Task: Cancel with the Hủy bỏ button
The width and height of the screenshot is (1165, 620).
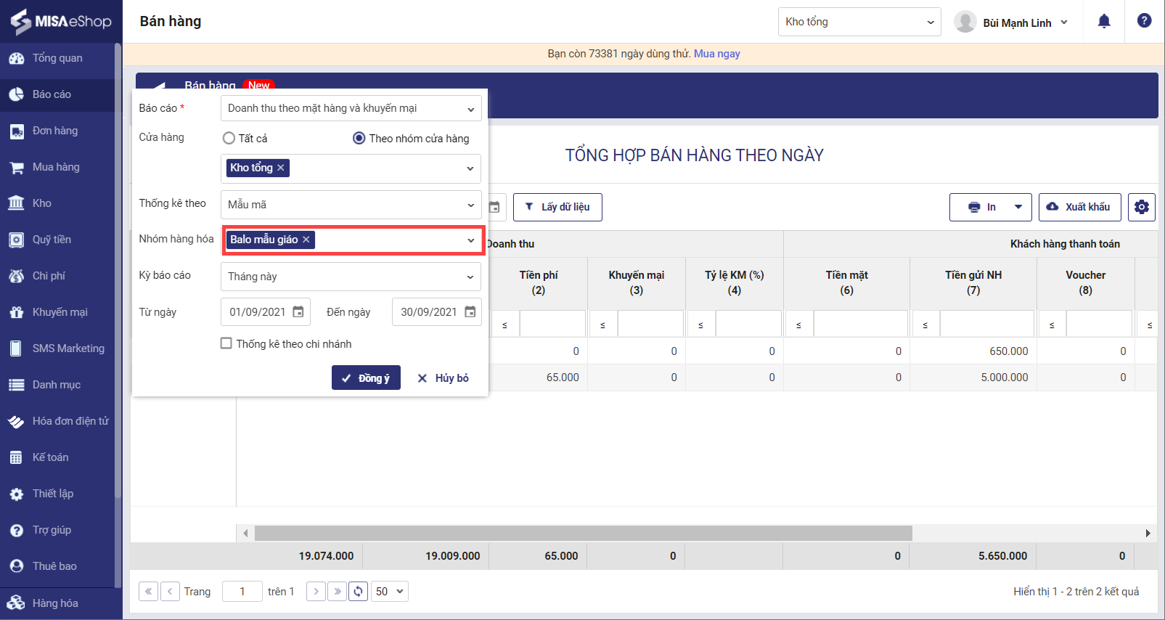Action: (443, 378)
